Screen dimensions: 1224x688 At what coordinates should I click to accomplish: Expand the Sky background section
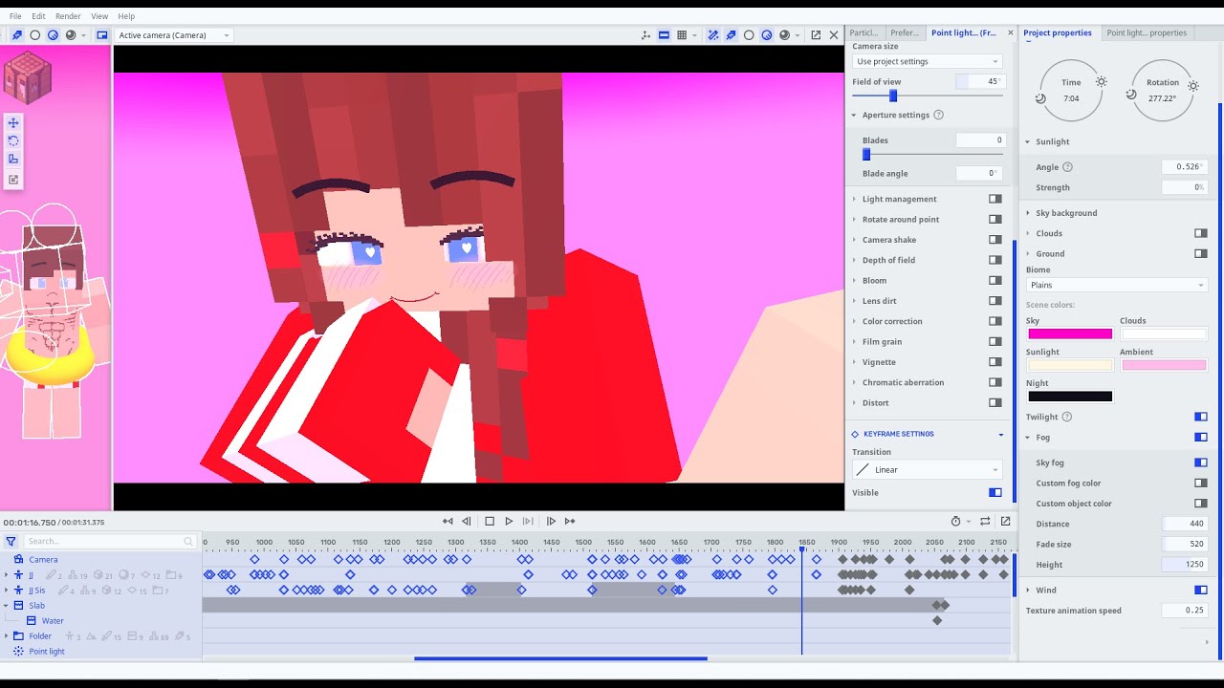coord(1028,213)
